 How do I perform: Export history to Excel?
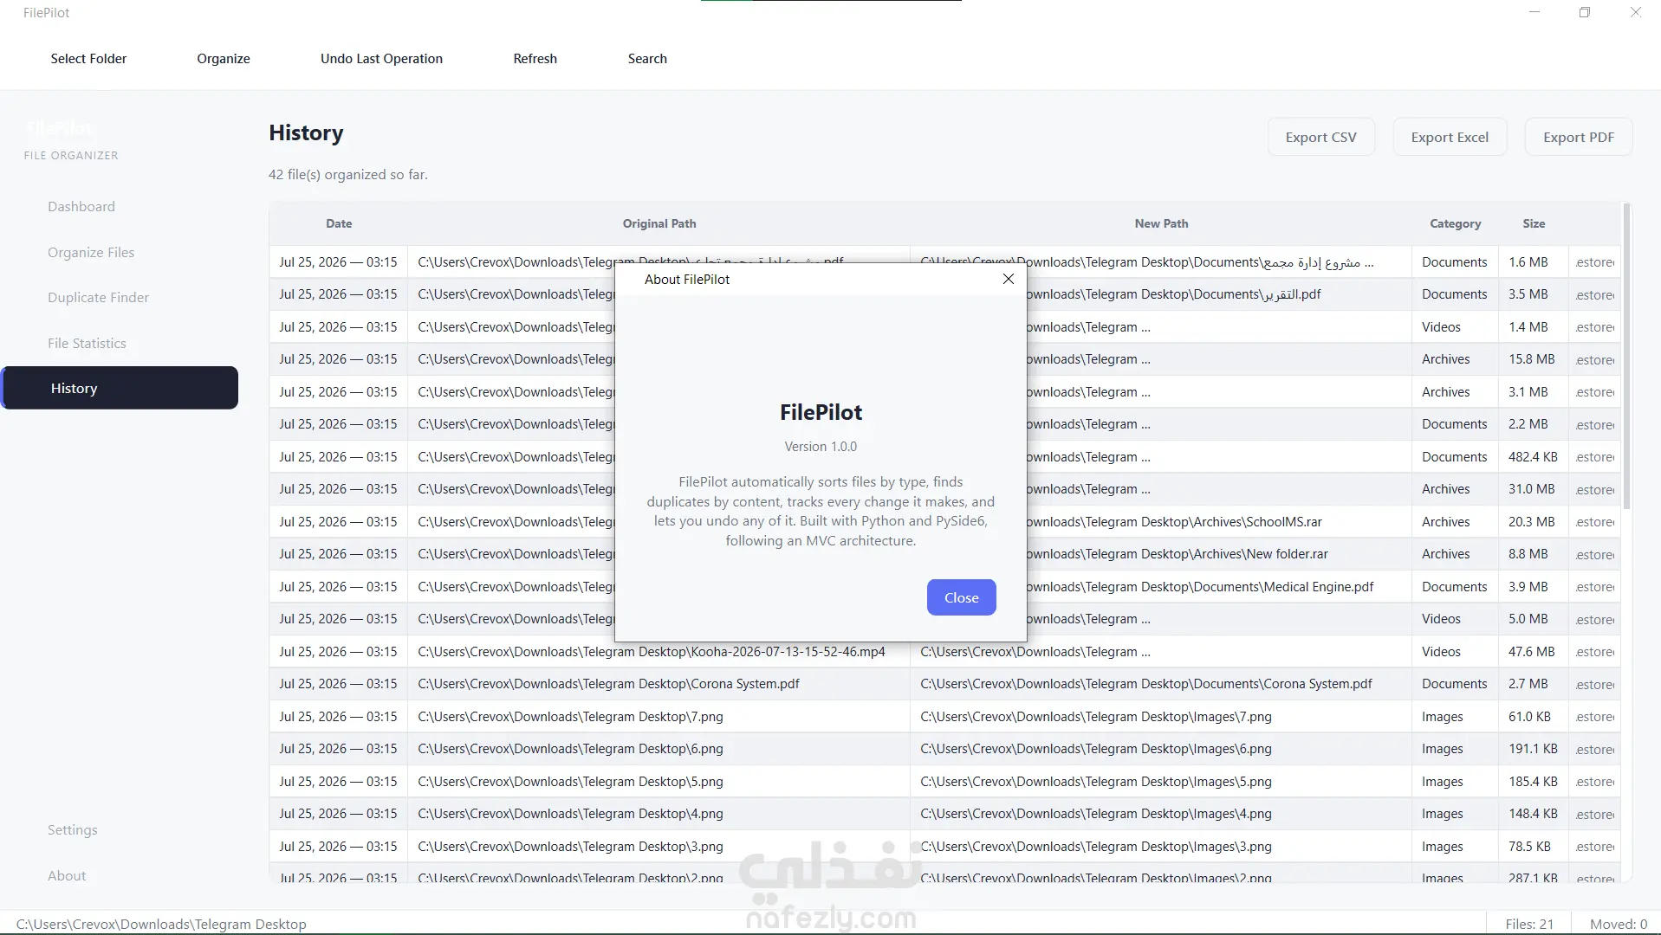pyautogui.click(x=1450, y=137)
